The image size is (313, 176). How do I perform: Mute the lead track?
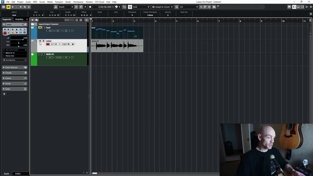[40, 27]
